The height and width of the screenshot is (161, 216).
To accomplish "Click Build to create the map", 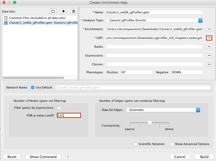I will pyautogui.click(x=204, y=157).
